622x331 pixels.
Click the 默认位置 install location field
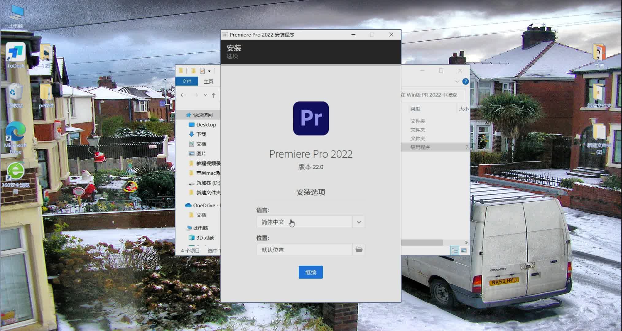(x=305, y=250)
